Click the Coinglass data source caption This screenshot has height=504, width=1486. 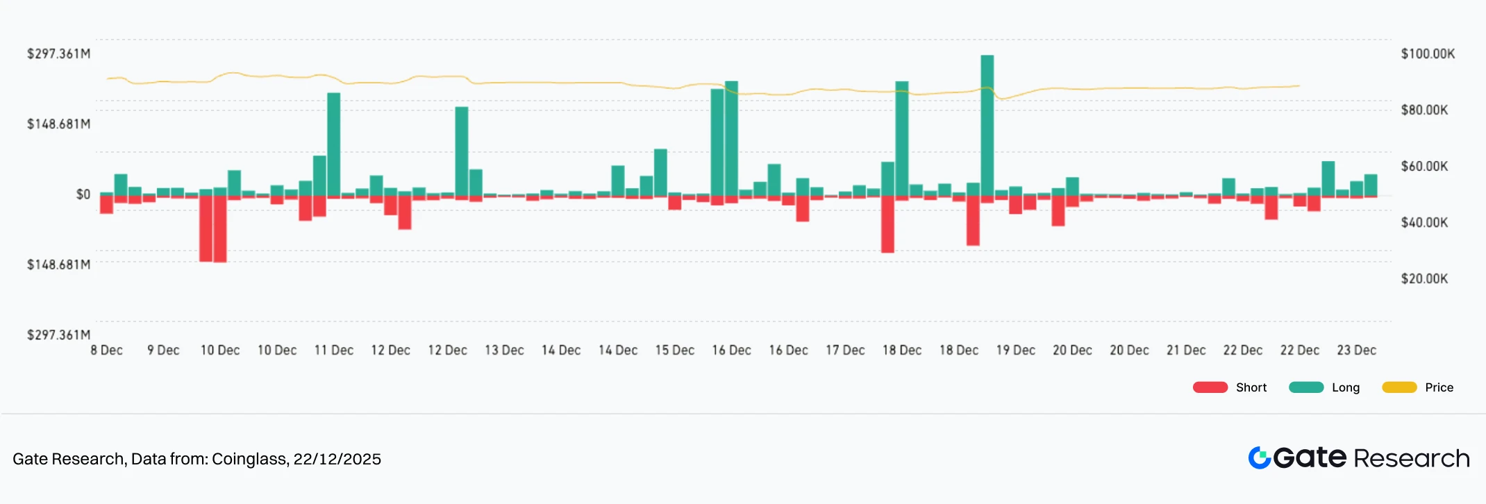coord(197,459)
